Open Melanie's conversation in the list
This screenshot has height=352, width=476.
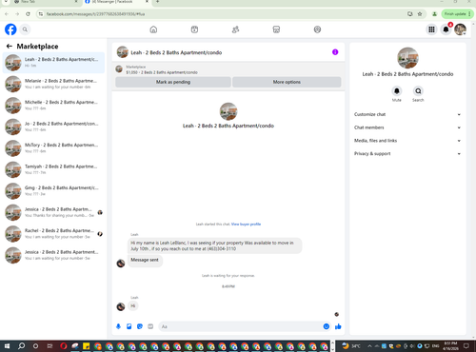pos(53,84)
